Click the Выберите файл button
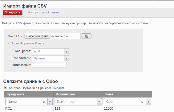The width and height of the screenshot is (174, 112). pyautogui.click(x=37, y=36)
